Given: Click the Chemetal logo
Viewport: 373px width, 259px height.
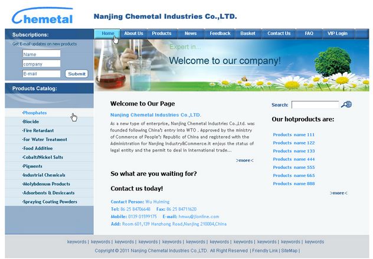Looking at the screenshot, I should click(42, 16).
